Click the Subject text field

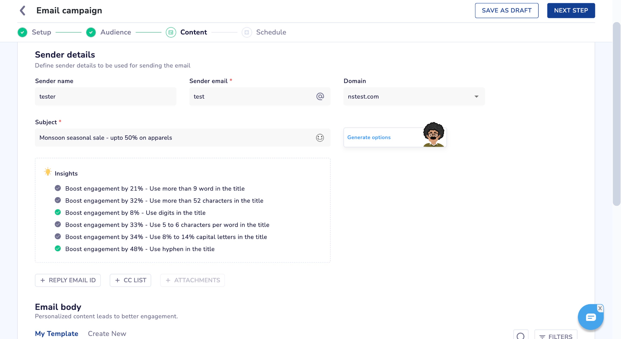point(183,138)
